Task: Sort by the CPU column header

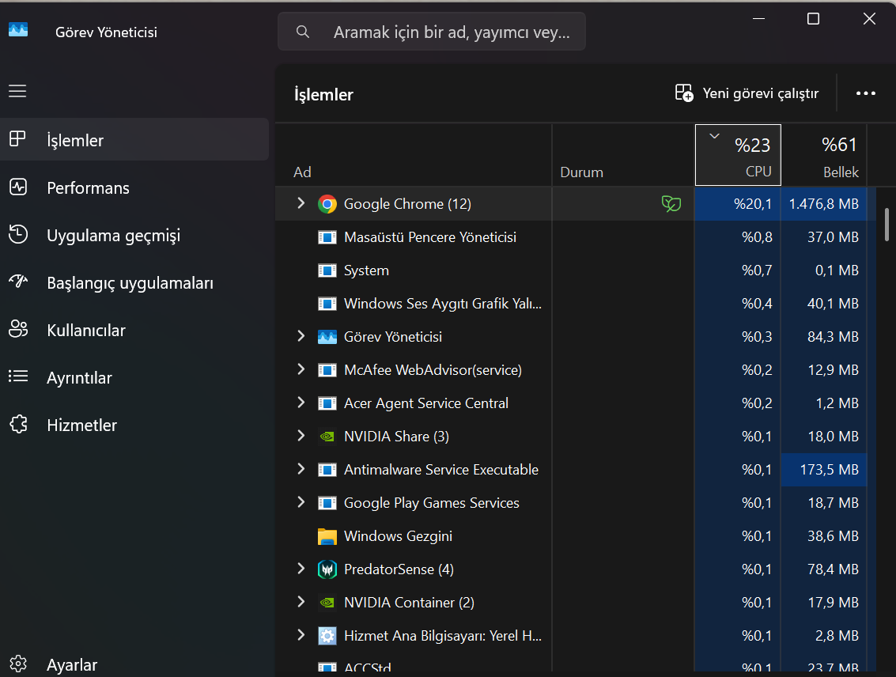Action: [x=738, y=155]
